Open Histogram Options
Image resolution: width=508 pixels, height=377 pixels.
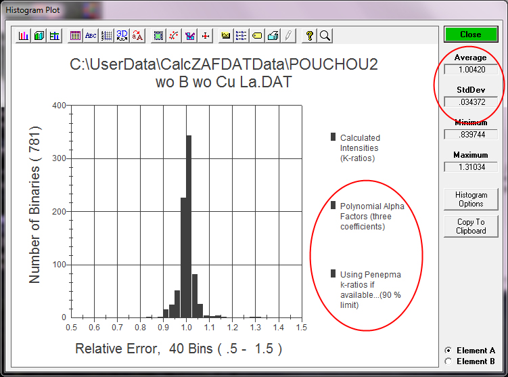[471, 199]
